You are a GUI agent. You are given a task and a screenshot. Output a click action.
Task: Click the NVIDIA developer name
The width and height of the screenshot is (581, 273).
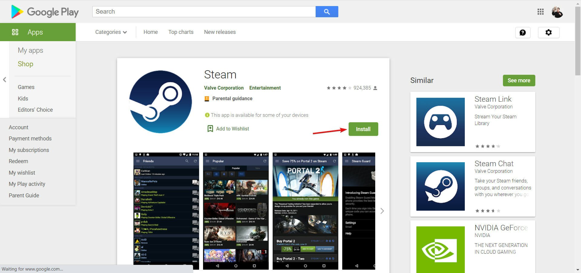[482, 235]
